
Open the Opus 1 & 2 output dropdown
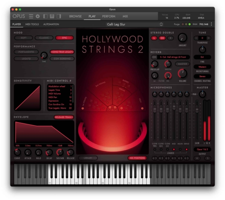[202, 149]
